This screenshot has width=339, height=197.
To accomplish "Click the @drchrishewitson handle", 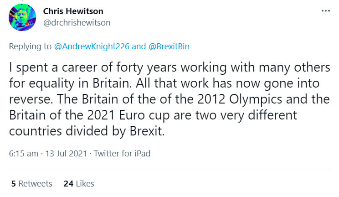I will (x=77, y=22).
